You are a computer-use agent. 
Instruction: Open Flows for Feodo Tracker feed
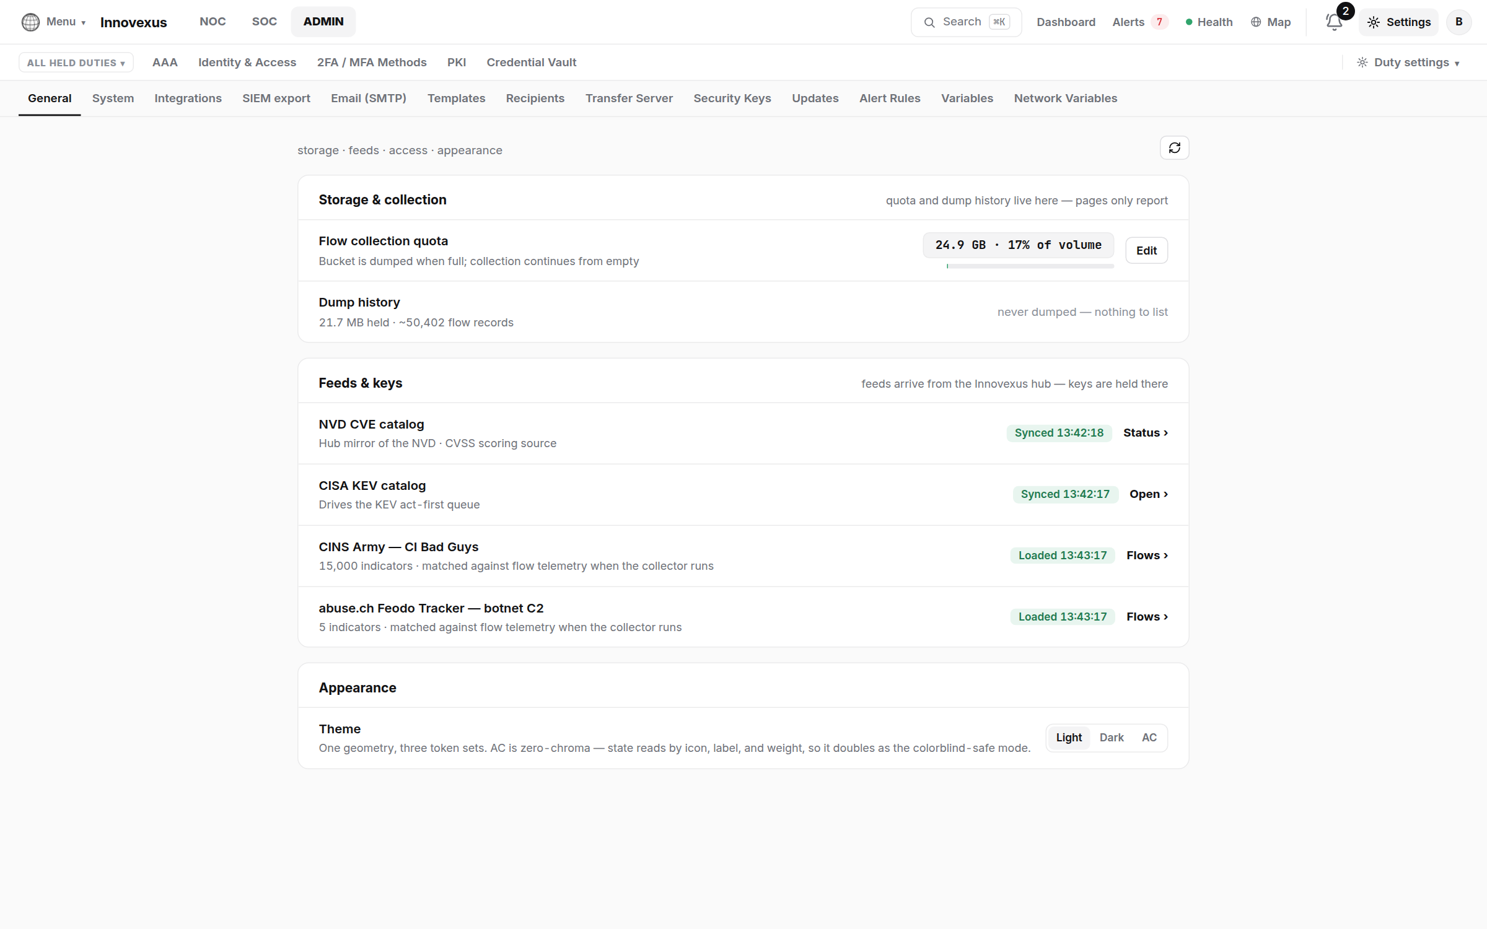pyautogui.click(x=1147, y=617)
